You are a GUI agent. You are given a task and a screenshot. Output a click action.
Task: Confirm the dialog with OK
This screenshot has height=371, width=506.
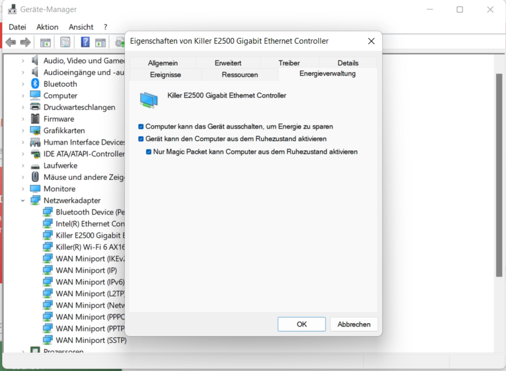point(302,324)
